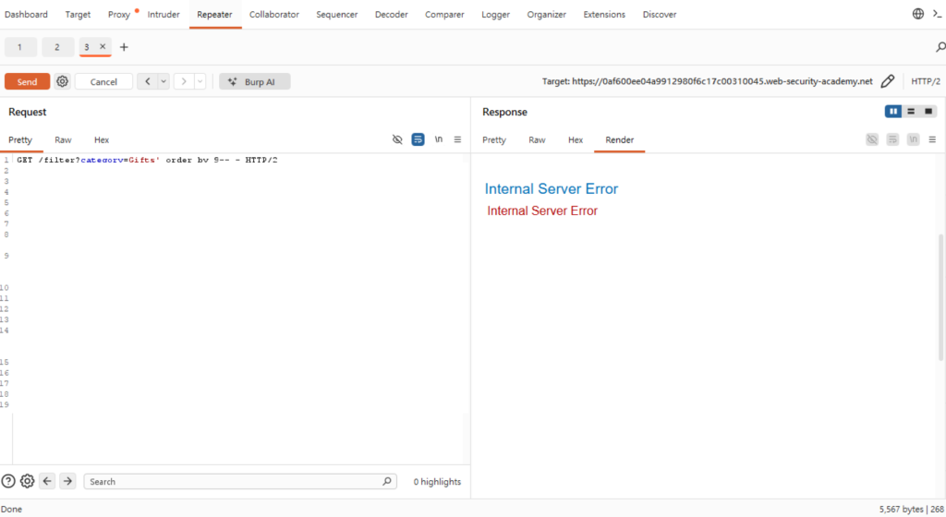Expand the back history dropdown arrow

[164, 81]
